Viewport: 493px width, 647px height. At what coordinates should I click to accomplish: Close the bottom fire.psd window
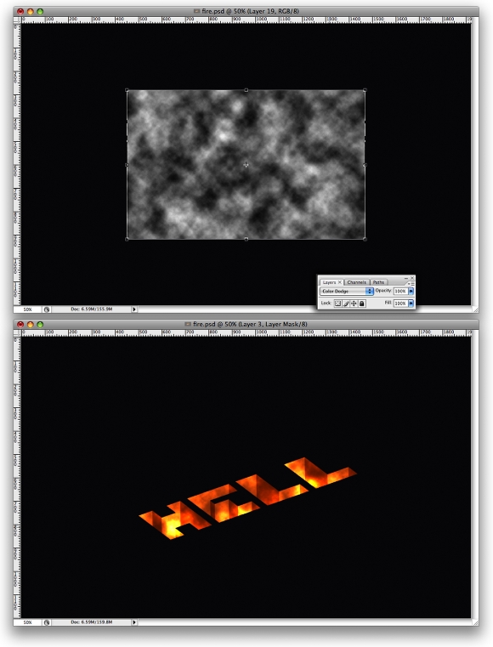click(x=20, y=324)
